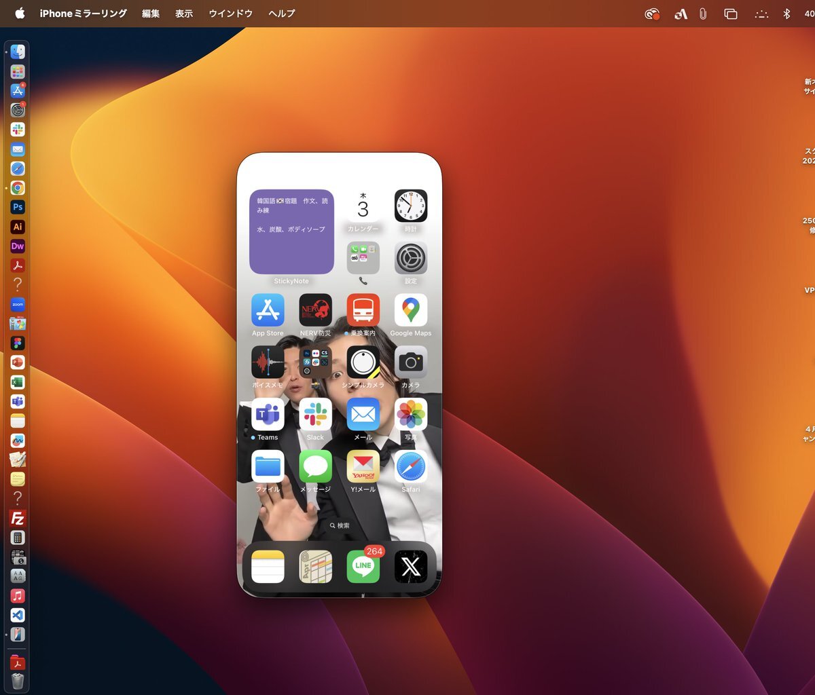The width and height of the screenshot is (815, 695).
Task: Click the paperclip menu bar icon
Action: click(703, 14)
